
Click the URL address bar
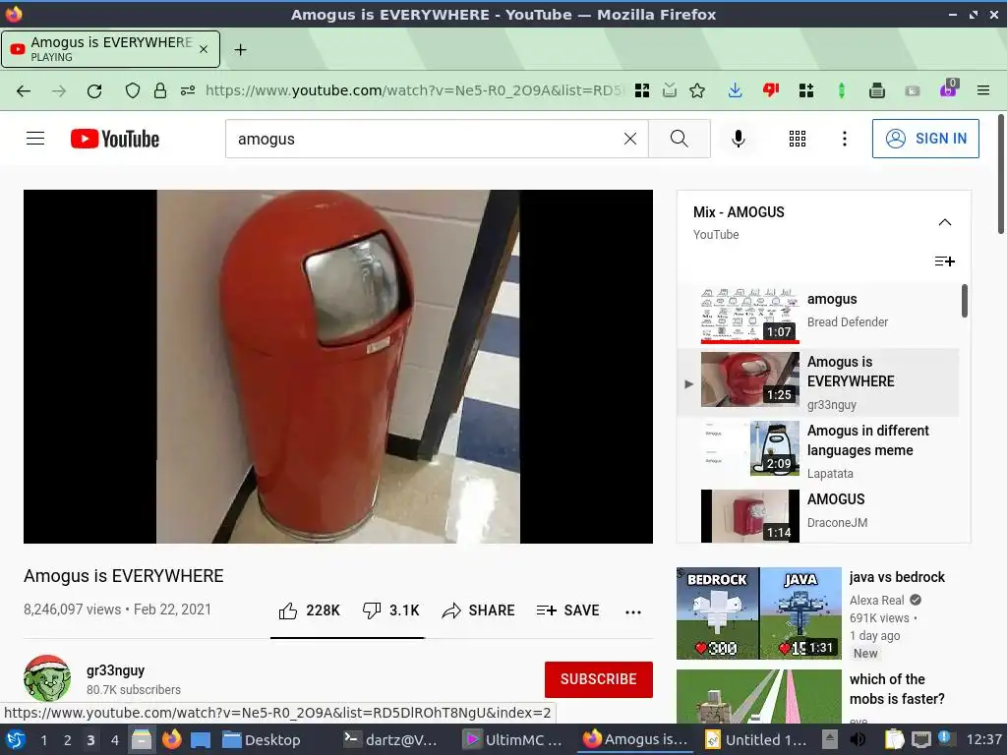413,90
